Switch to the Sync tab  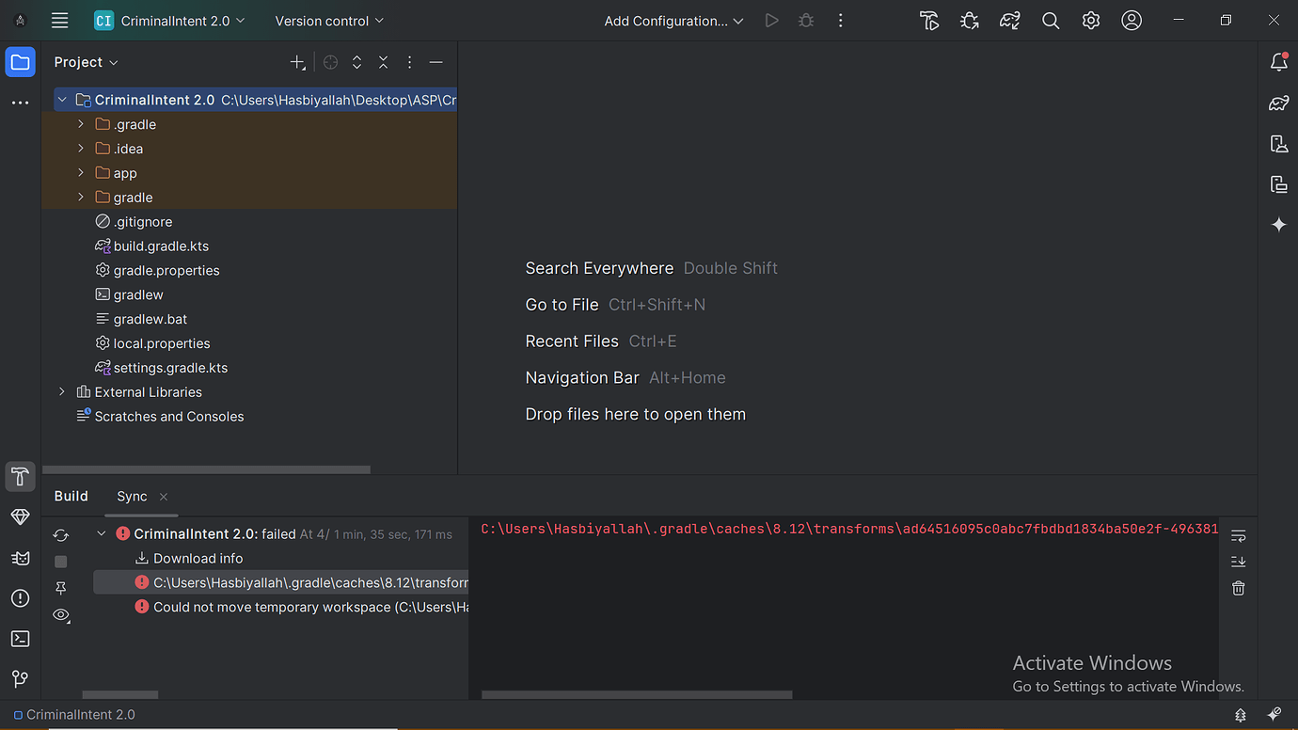tap(131, 496)
